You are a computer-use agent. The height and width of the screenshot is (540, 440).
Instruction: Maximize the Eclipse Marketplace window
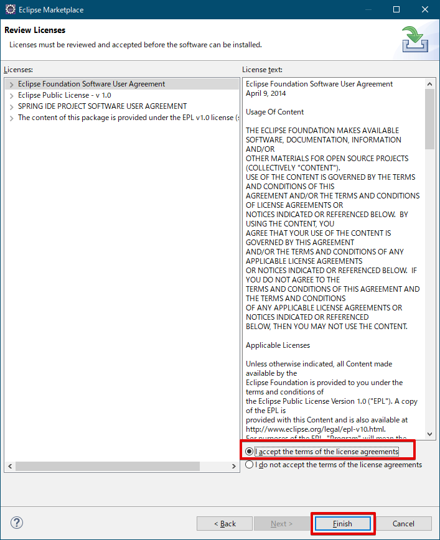pyautogui.click(x=396, y=9)
